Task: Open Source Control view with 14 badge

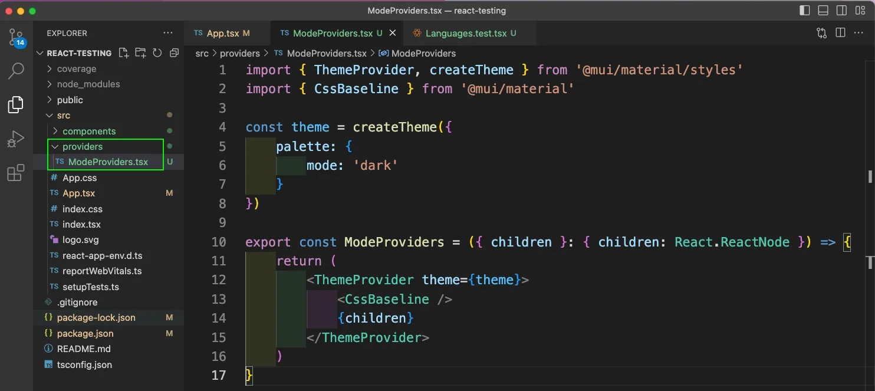Action: 16,37
